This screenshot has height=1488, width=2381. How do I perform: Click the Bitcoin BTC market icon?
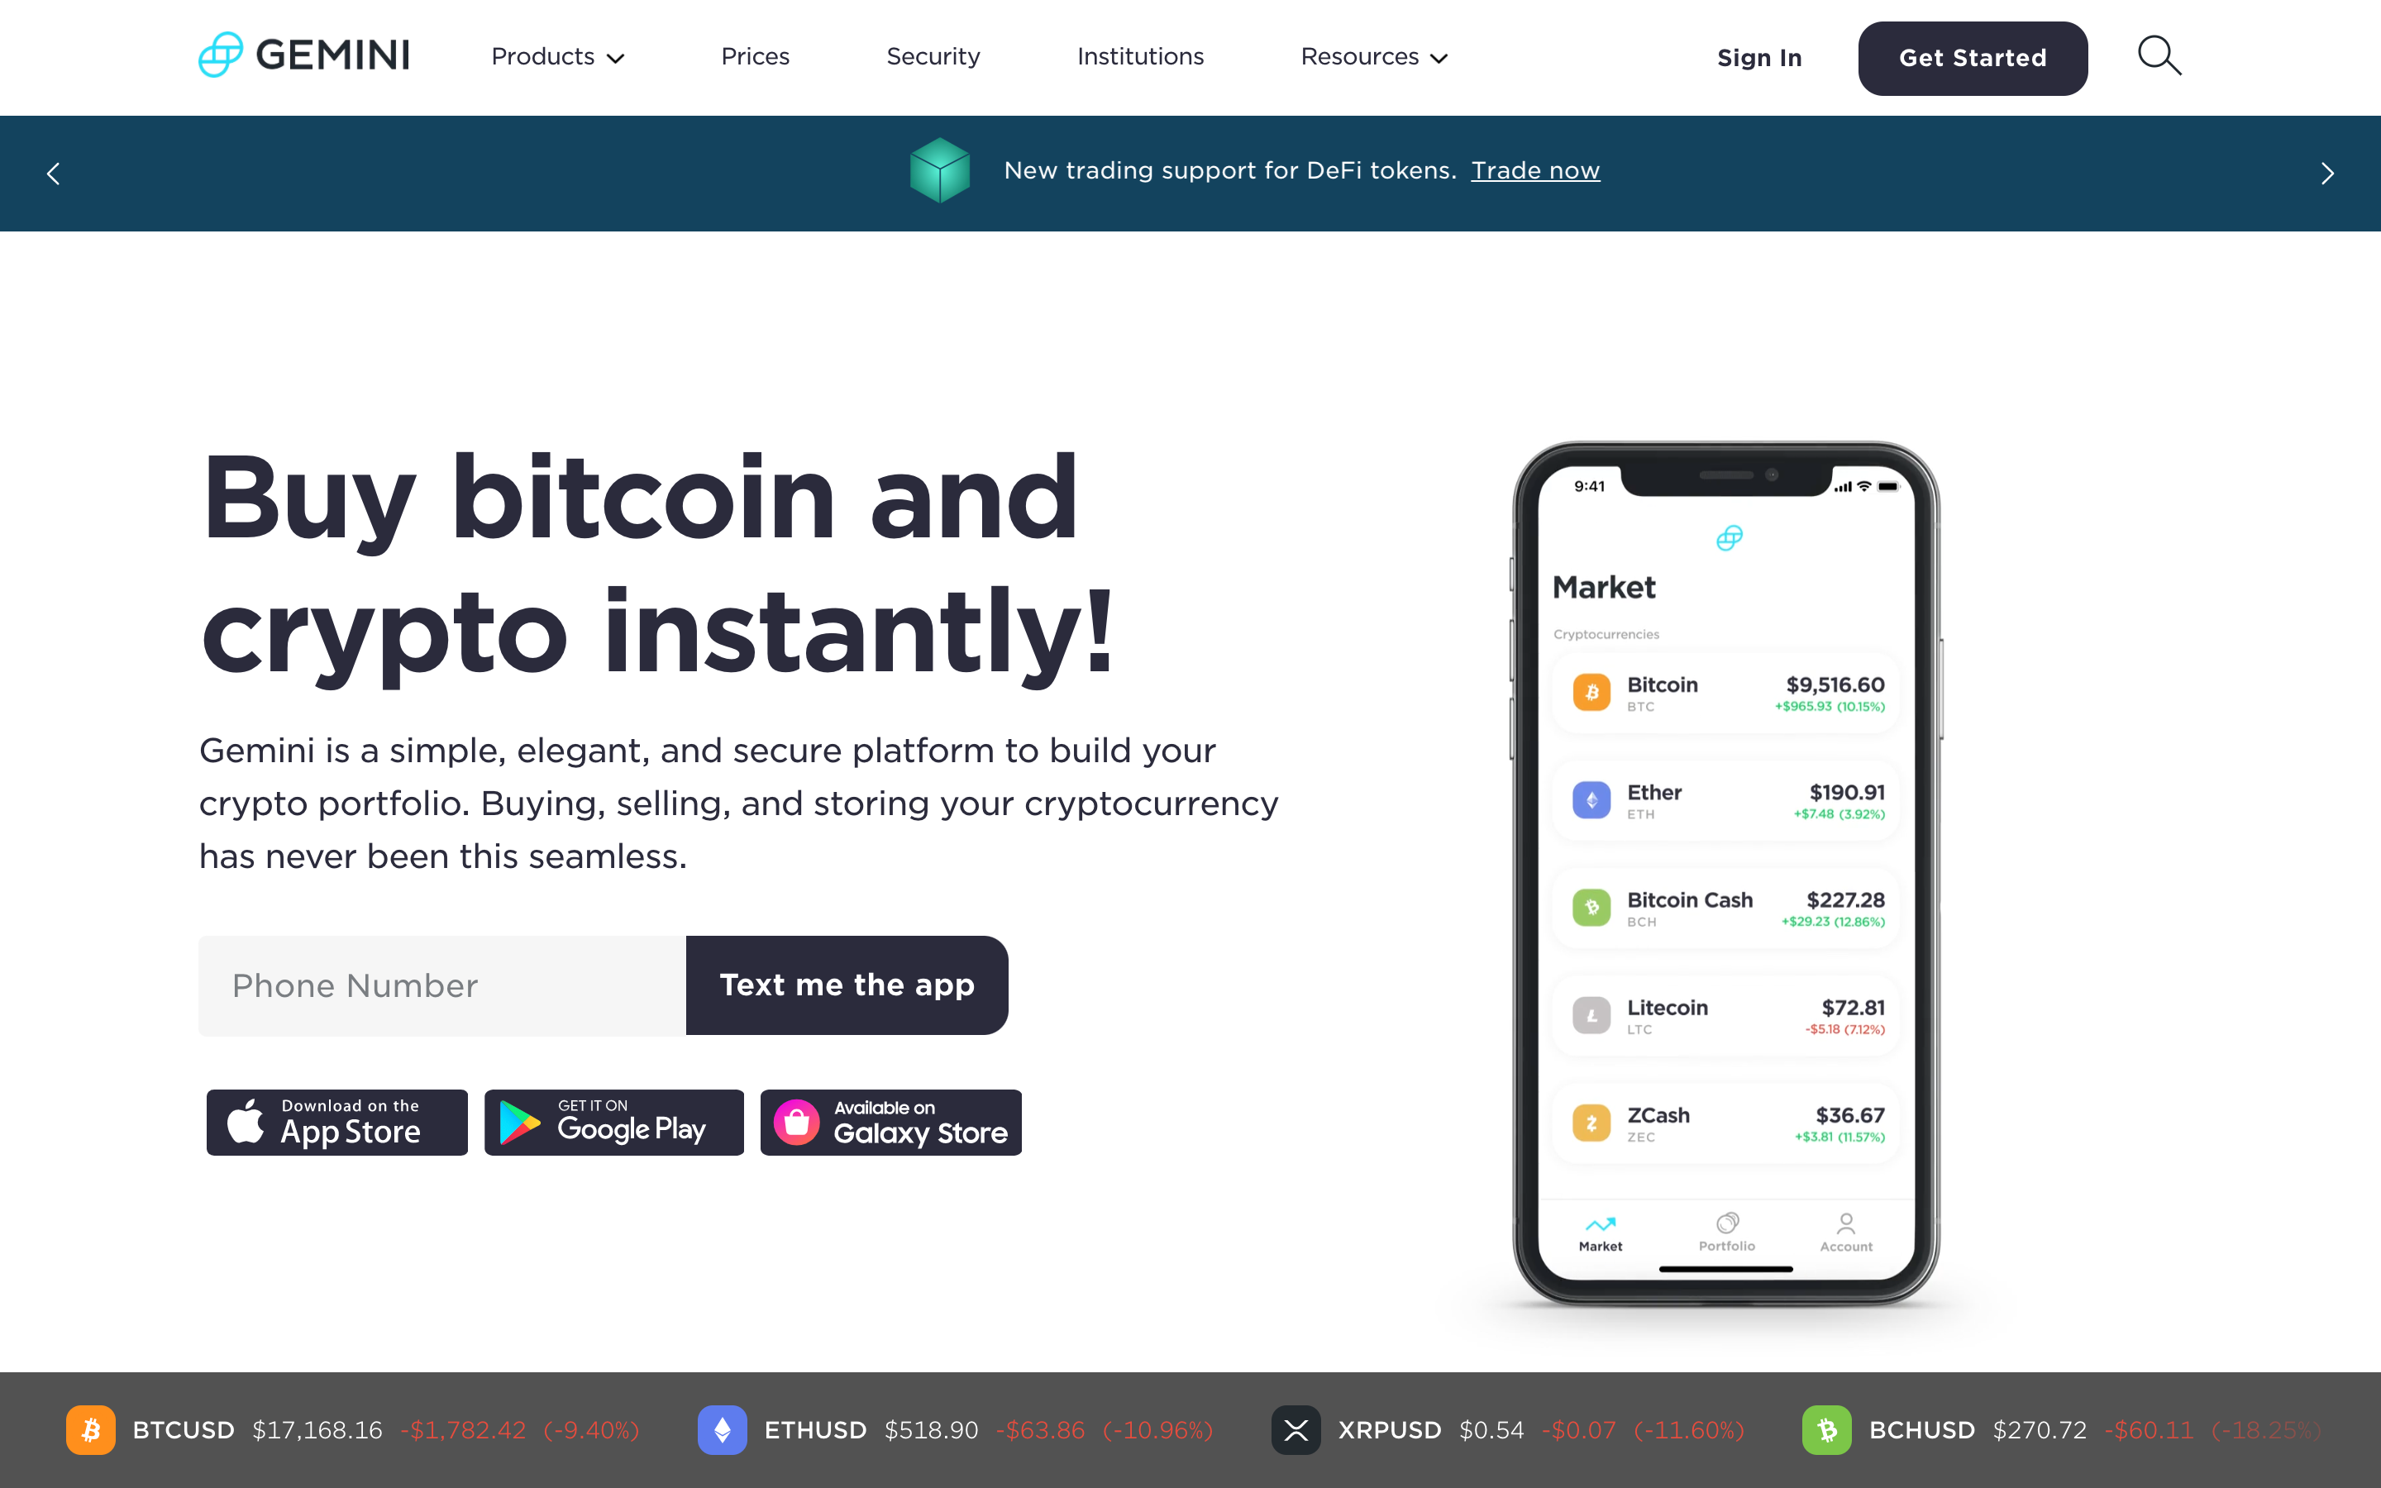click(x=1591, y=693)
